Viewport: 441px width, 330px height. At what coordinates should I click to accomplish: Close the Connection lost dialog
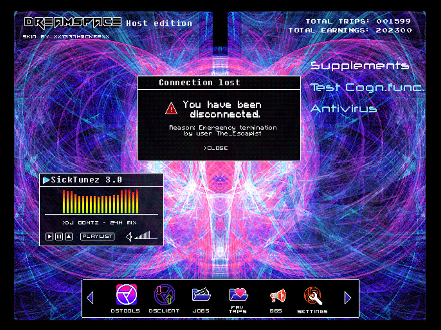click(x=216, y=148)
